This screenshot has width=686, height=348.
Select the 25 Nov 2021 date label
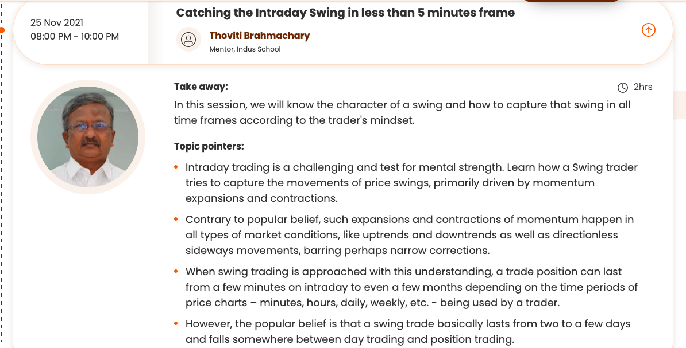(57, 22)
